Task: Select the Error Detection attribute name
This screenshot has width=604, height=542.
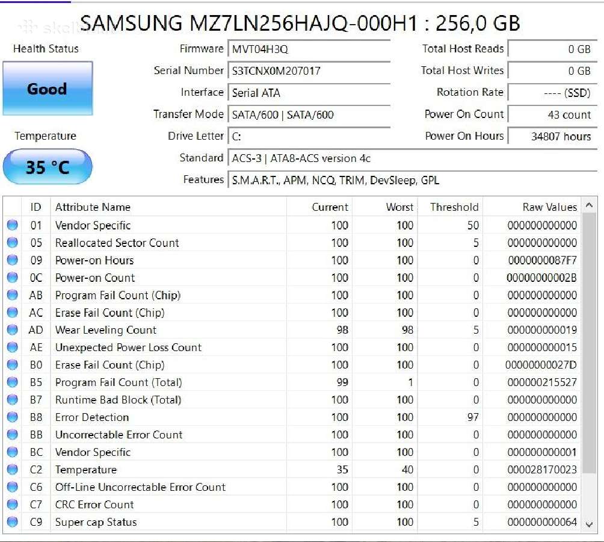Action: (x=92, y=417)
